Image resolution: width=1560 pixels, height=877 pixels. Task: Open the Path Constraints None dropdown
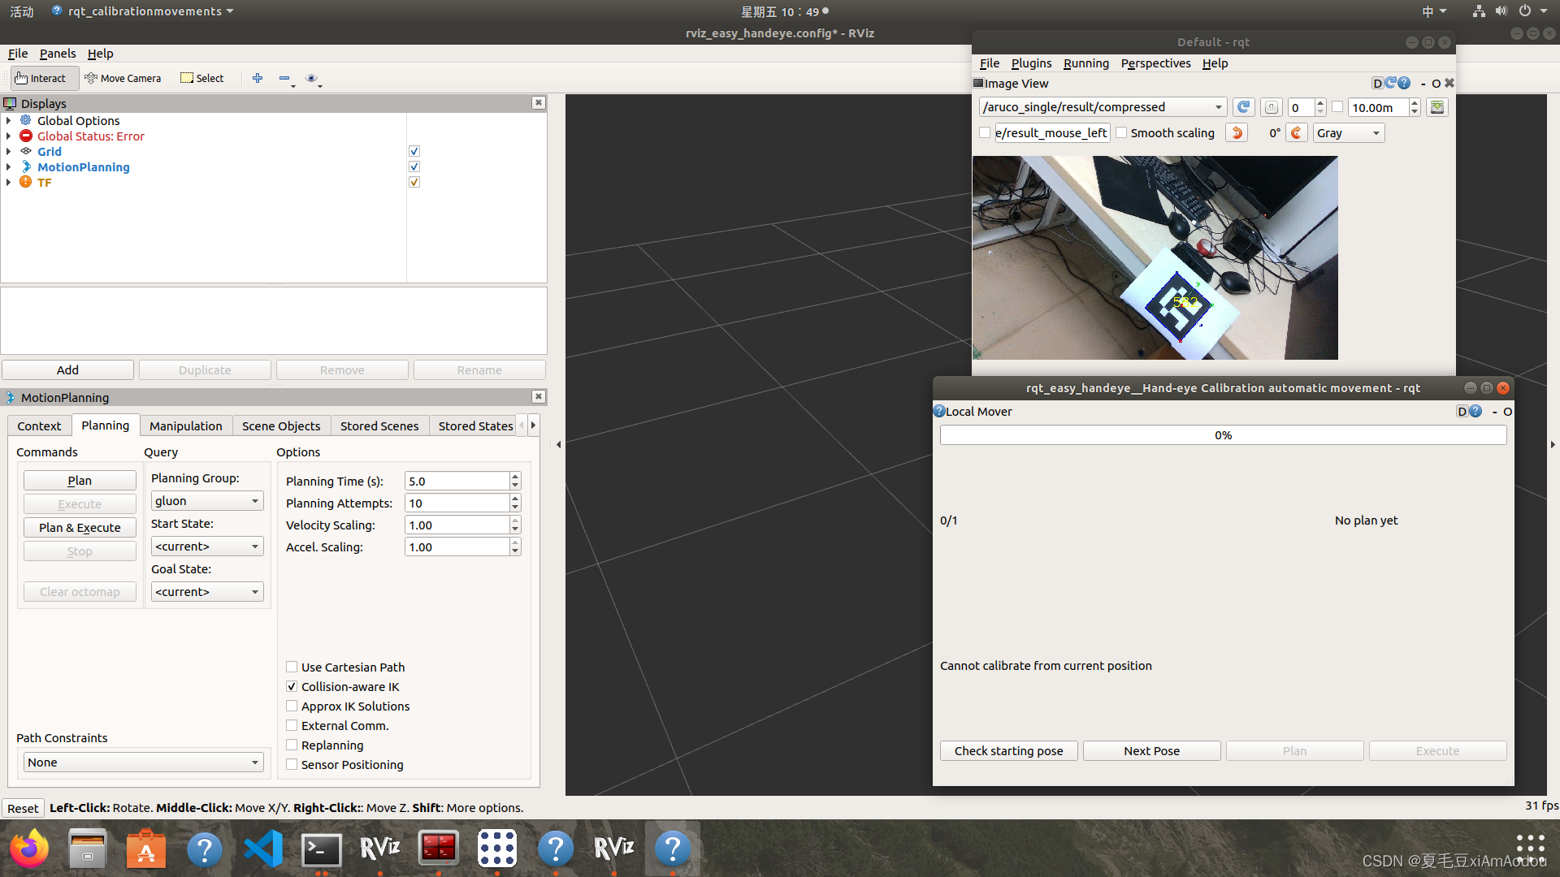click(143, 763)
